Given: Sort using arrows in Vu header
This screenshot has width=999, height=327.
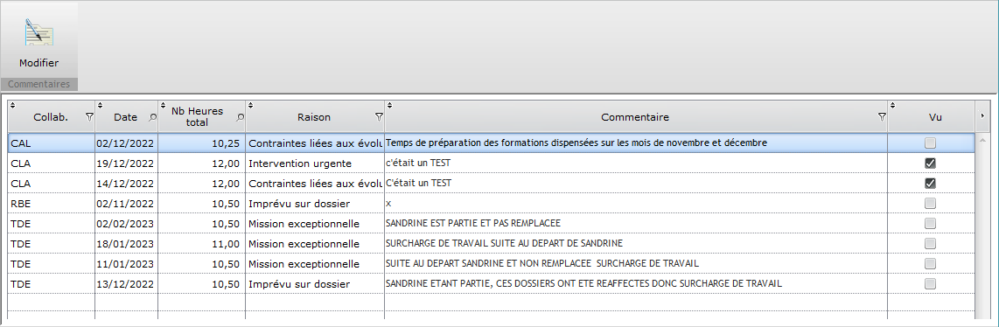Looking at the screenshot, I should tap(892, 105).
